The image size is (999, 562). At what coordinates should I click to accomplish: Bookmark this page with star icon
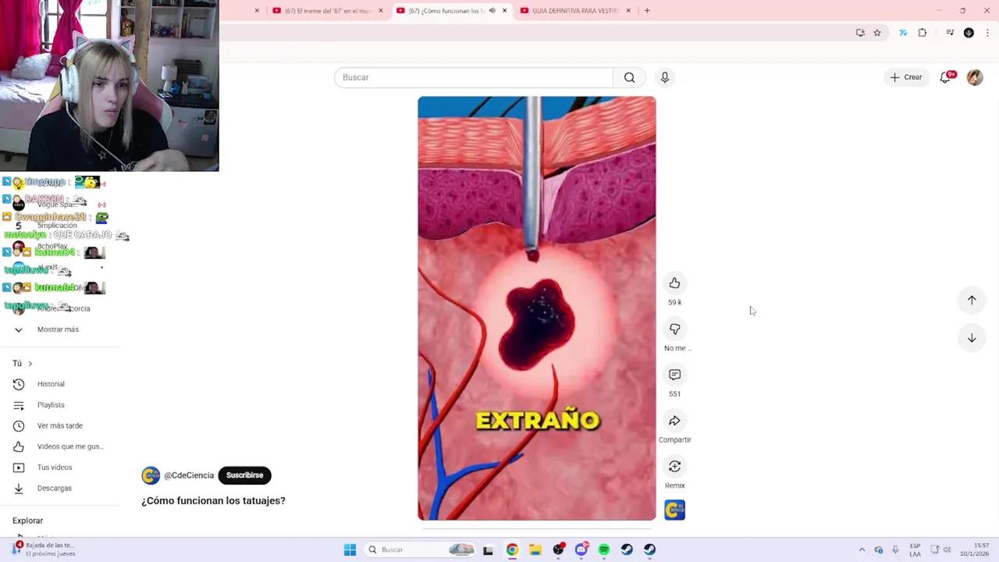877,33
